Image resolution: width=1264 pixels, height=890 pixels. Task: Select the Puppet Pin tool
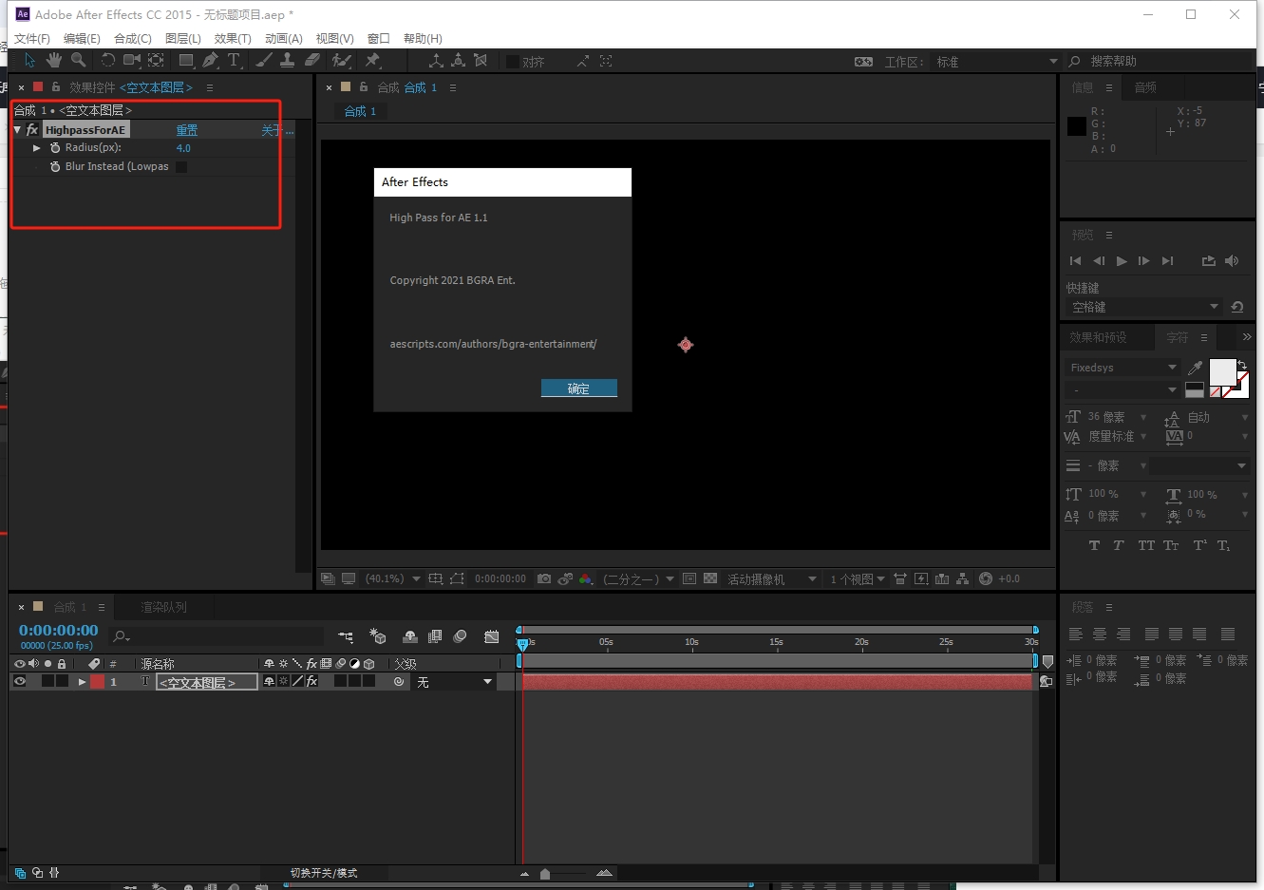click(x=372, y=61)
